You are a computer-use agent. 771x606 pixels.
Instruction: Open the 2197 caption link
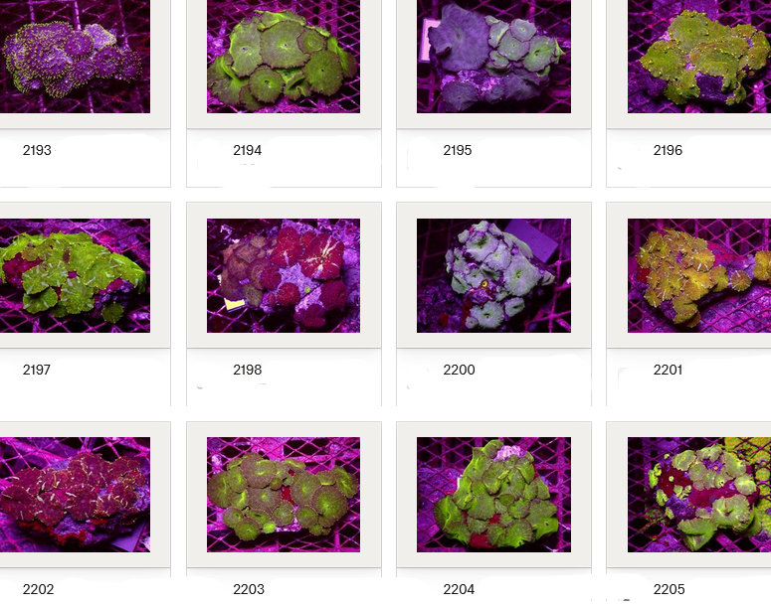click(37, 371)
